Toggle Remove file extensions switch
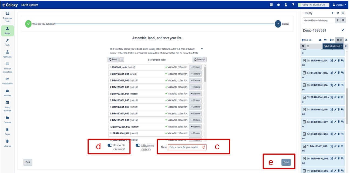Viewport: 350px width, 174px height. point(110,145)
